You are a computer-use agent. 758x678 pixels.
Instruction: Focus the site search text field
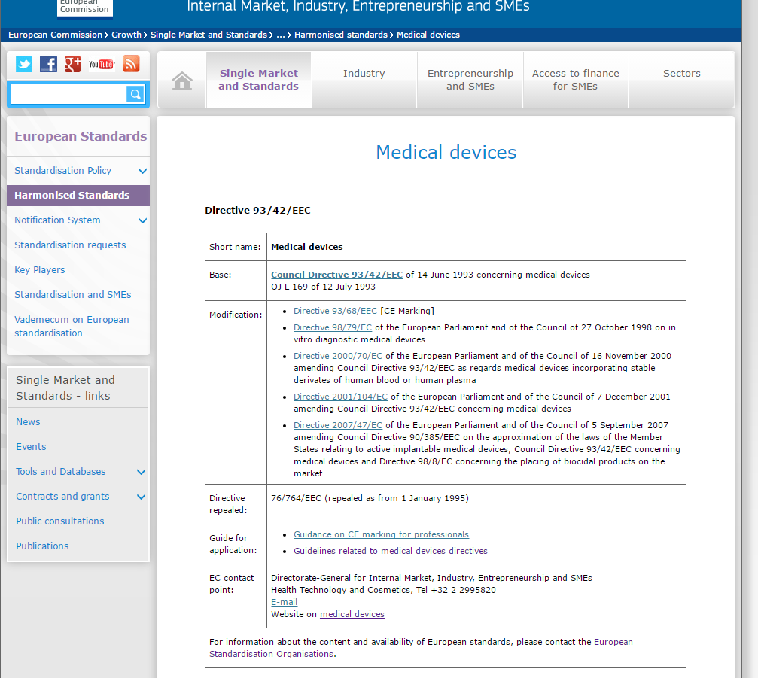68,94
